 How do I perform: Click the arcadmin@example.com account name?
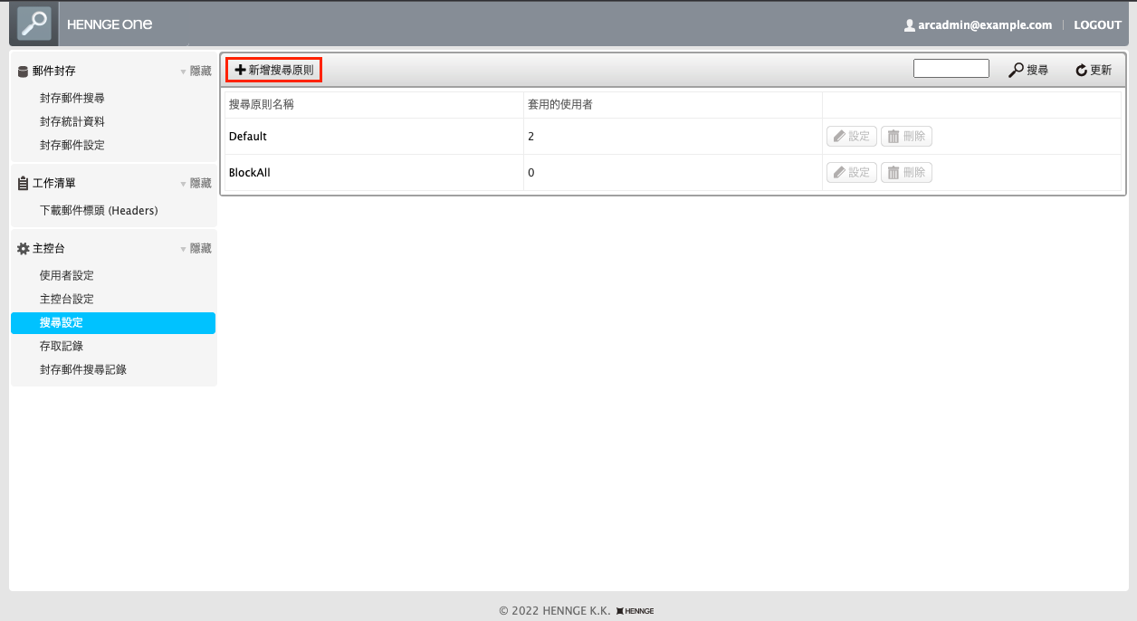pos(985,25)
